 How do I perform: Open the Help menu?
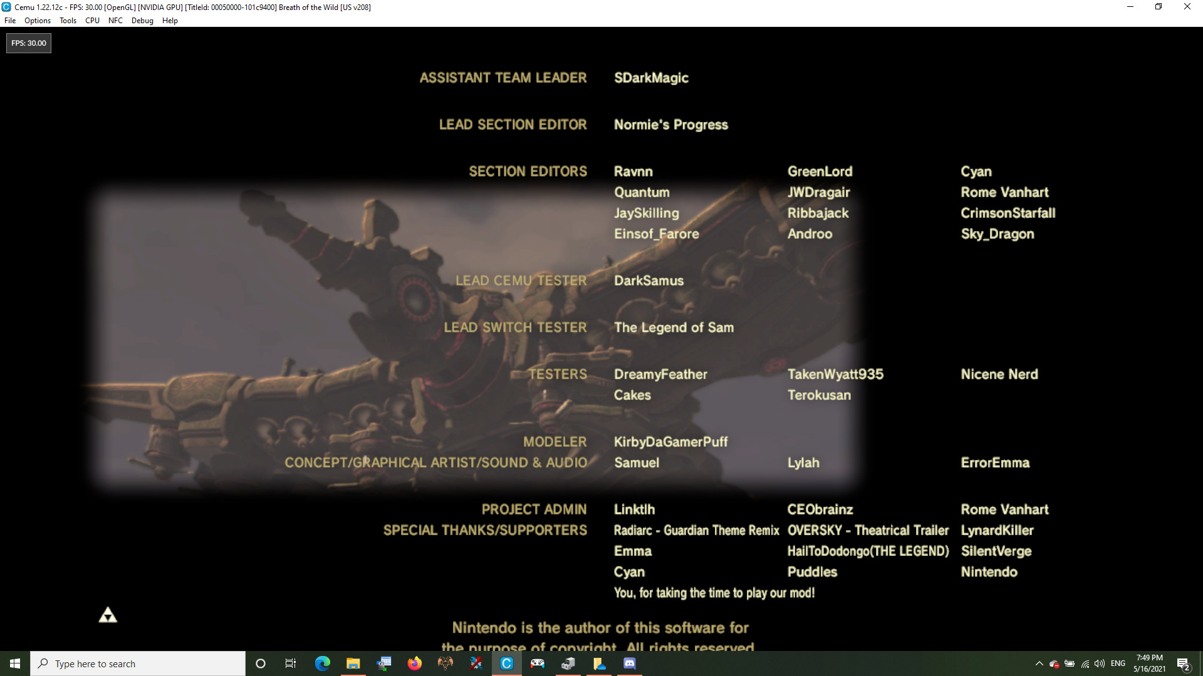click(169, 20)
